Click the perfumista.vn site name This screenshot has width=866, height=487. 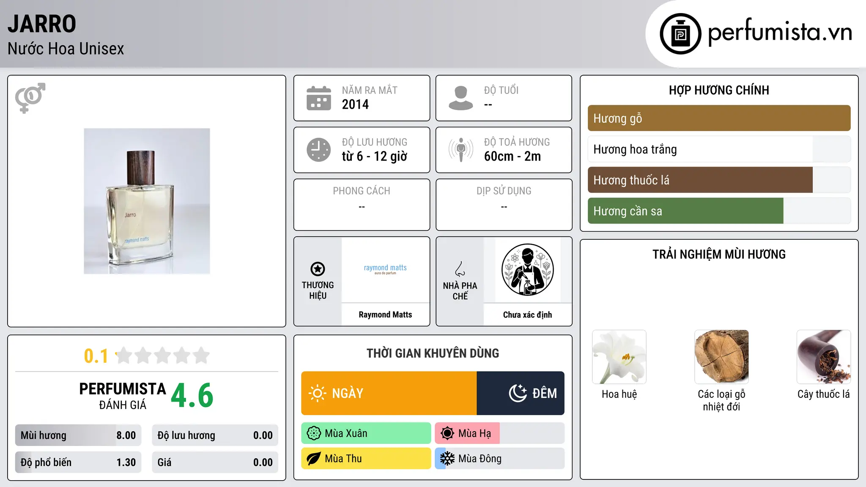[x=780, y=32]
